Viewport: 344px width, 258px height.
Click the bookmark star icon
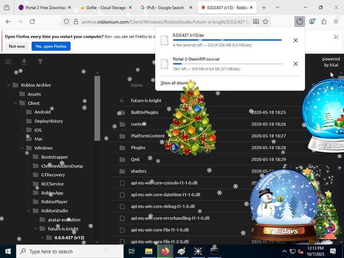(x=265, y=21)
